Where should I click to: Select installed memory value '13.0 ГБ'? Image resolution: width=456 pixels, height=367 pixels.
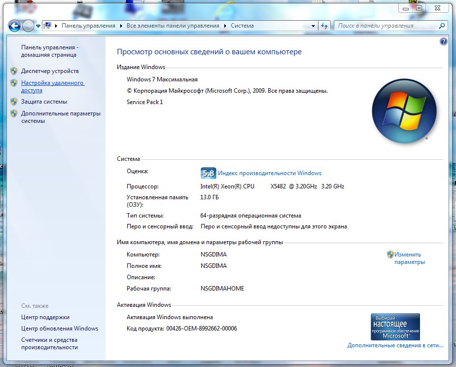pos(210,197)
